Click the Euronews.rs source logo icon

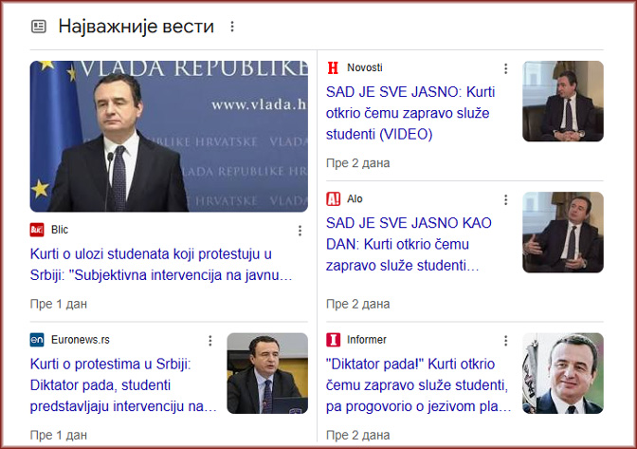pos(38,340)
